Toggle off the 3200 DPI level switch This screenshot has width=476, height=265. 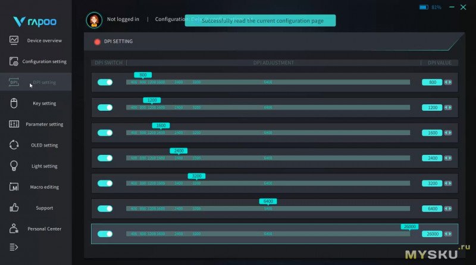pos(105,183)
